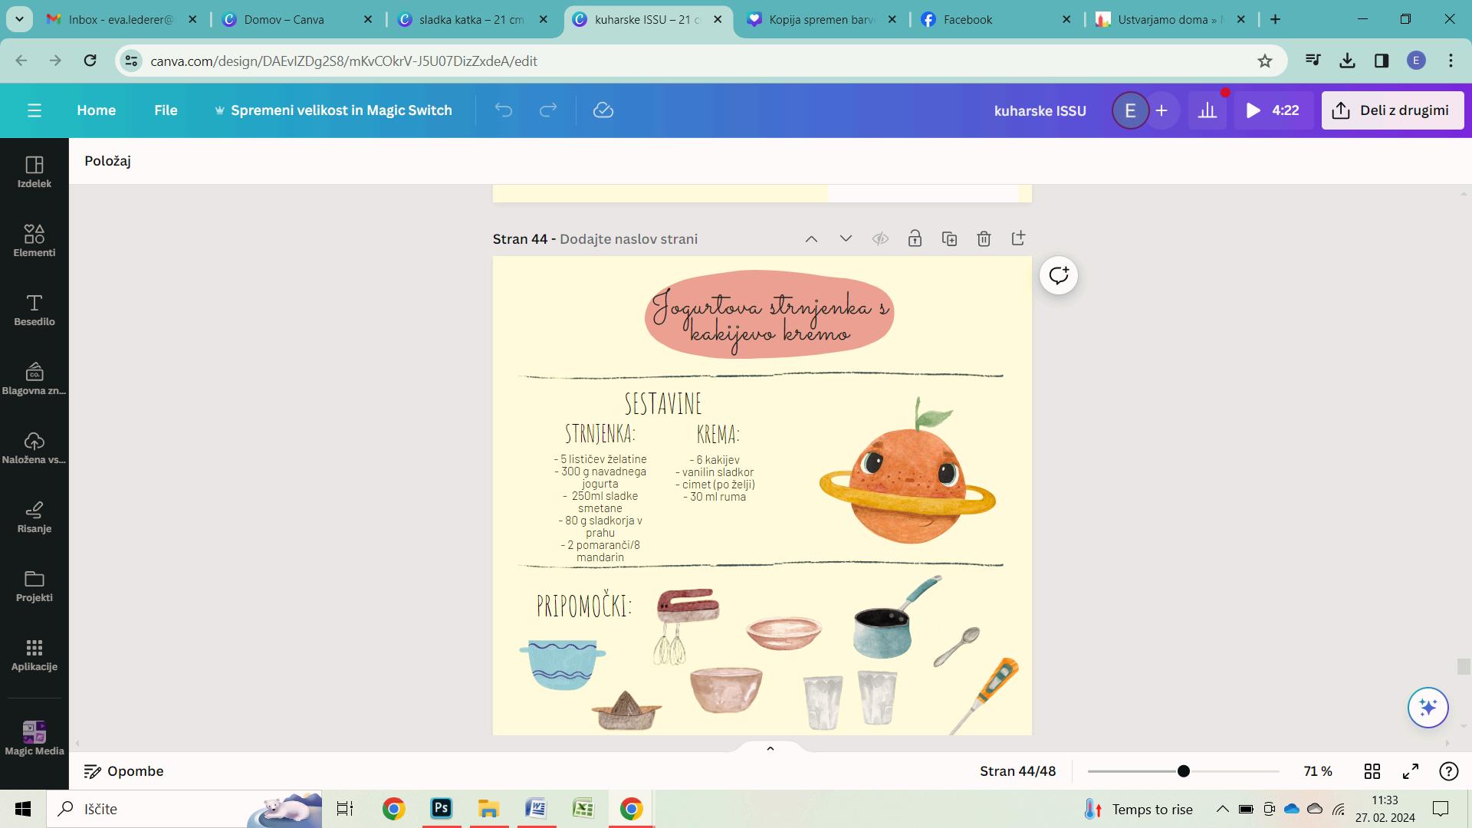
Task: Open the Canva magic assistant sparkle button
Action: [x=1428, y=707]
